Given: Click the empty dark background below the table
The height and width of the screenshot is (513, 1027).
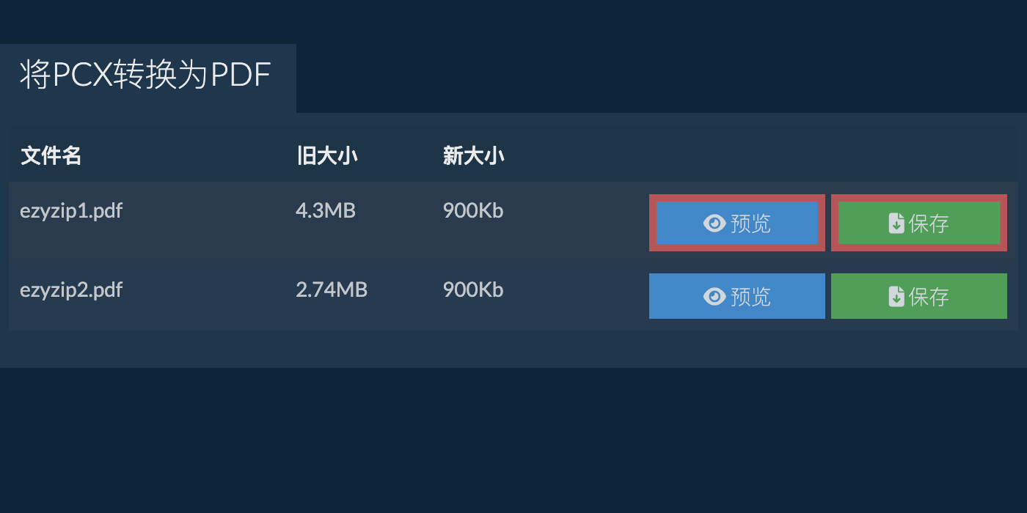Looking at the screenshot, I should (x=513, y=440).
